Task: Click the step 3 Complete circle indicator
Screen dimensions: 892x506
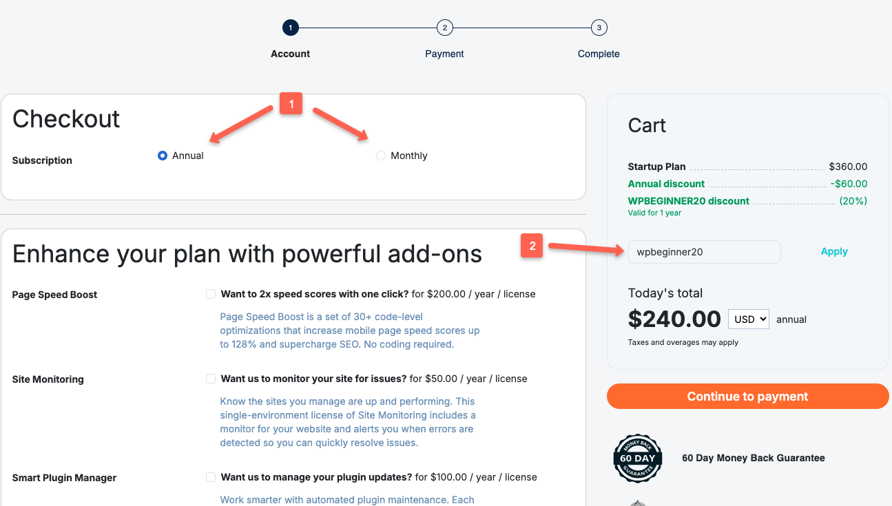Action: (x=598, y=28)
